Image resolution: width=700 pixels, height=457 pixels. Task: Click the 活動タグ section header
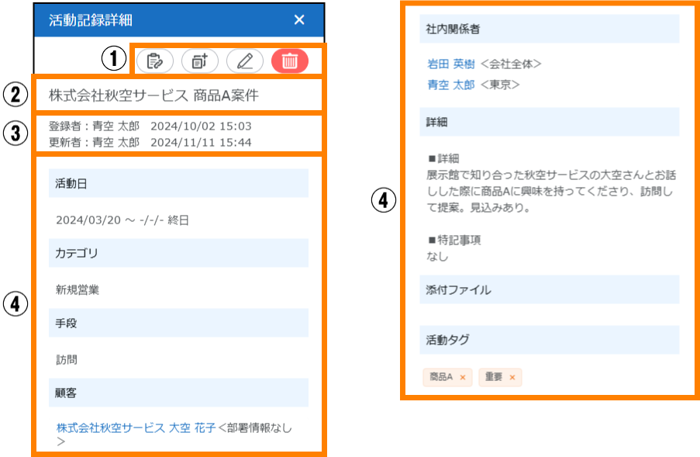(549, 339)
